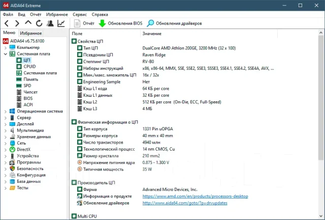This screenshot has height=220, width=325.
Task: Select the Engineering Sample row
Action: 113,81
